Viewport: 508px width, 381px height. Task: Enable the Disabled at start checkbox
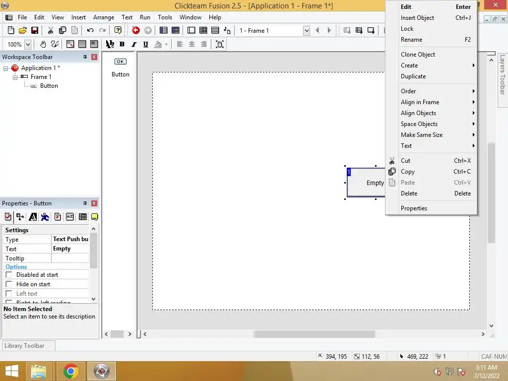(9, 275)
